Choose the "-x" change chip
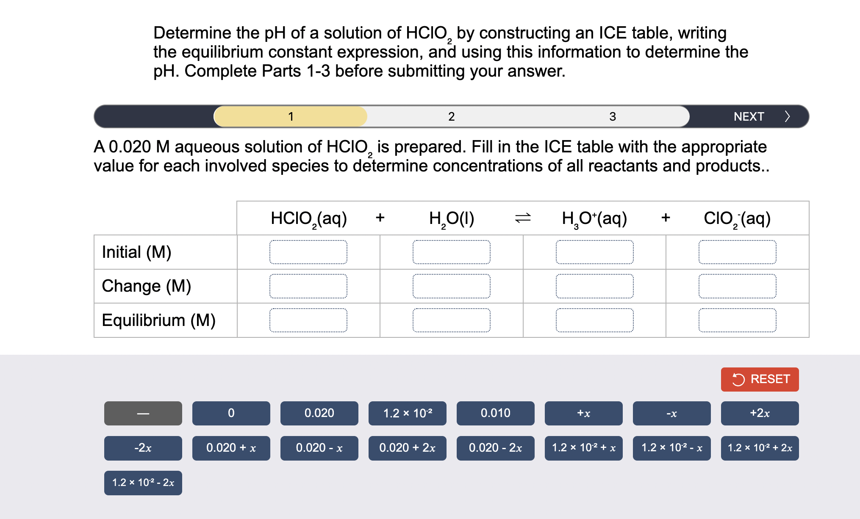The image size is (860, 519). [671, 413]
